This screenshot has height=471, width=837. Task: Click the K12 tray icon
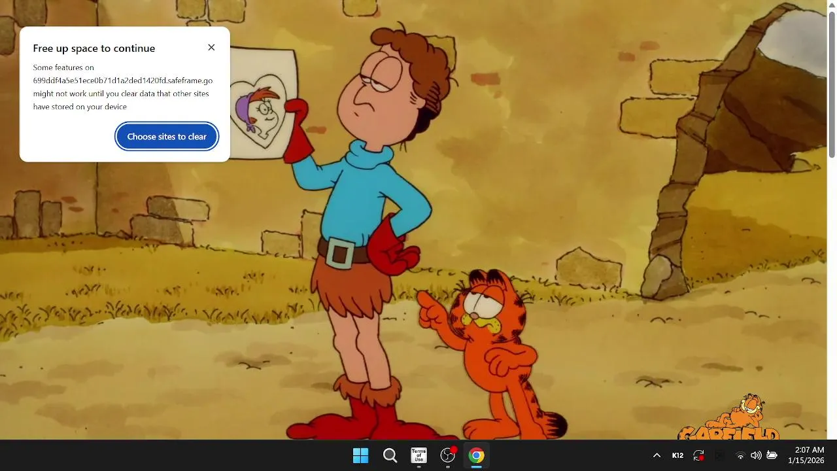tap(678, 455)
